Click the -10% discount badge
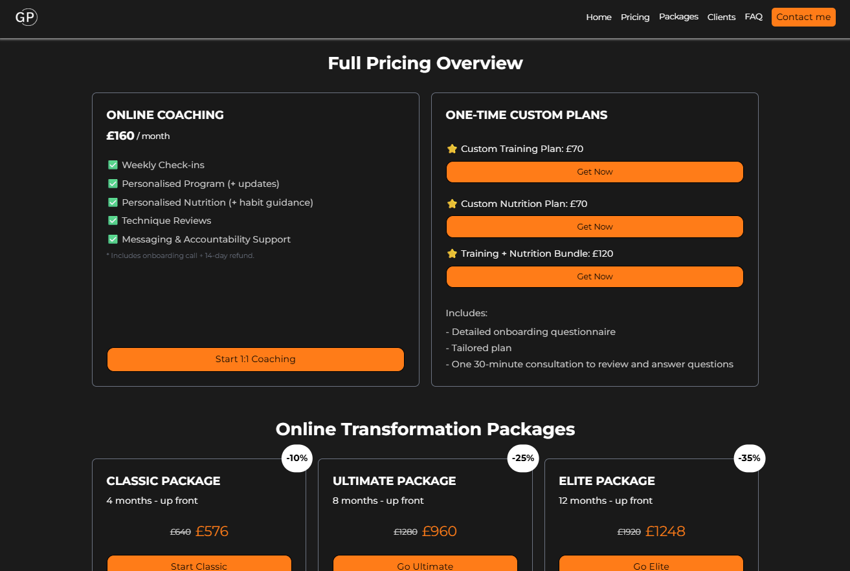 click(297, 458)
